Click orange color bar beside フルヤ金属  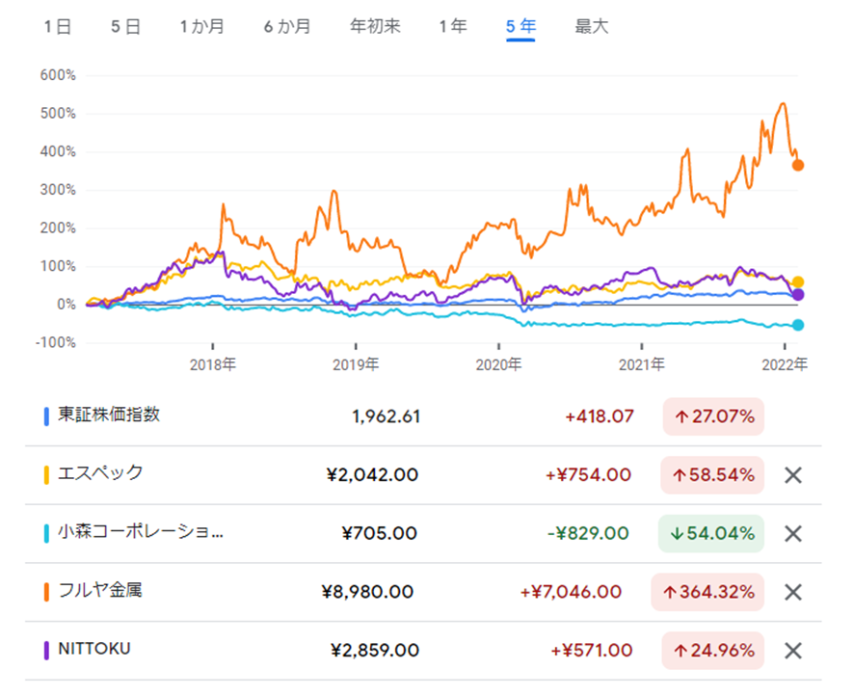[46, 592]
